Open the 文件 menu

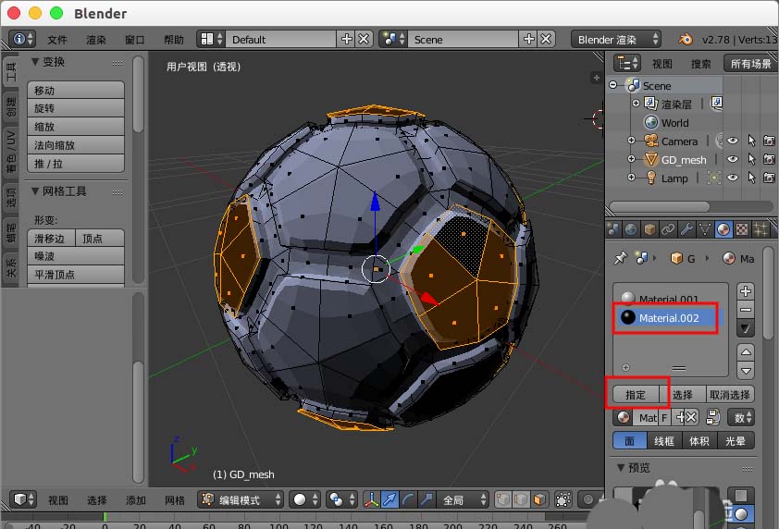coord(56,40)
